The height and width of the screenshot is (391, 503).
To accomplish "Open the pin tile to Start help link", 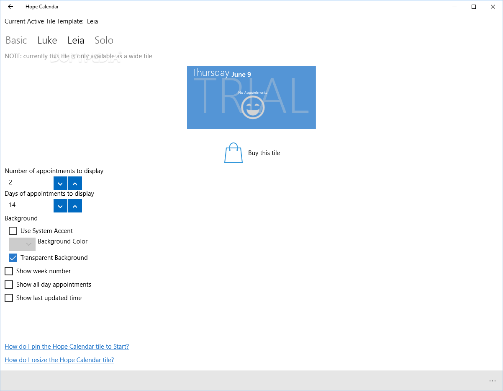I will pos(67,347).
